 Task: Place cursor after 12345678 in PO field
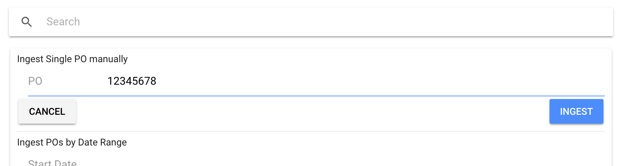point(157,81)
